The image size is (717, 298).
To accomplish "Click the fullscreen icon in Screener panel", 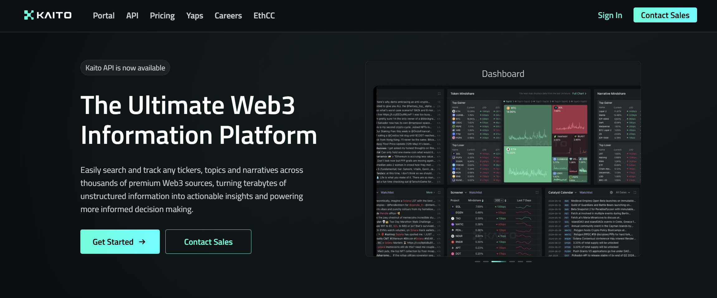I will coord(537,192).
